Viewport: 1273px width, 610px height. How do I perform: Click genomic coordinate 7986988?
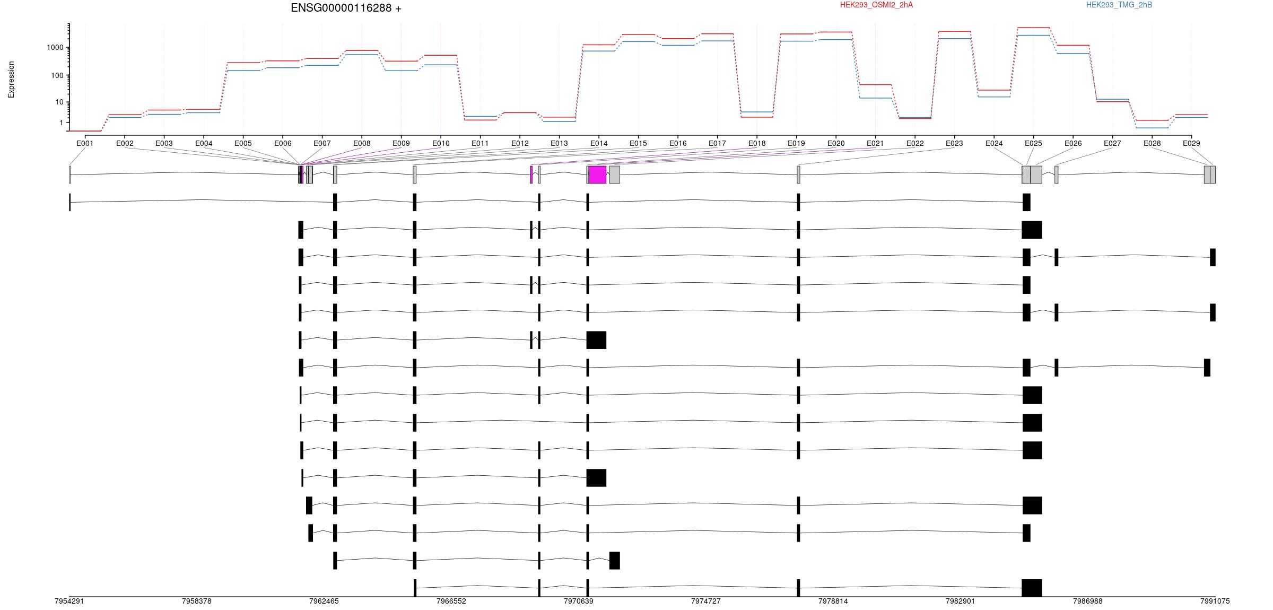1088,601
